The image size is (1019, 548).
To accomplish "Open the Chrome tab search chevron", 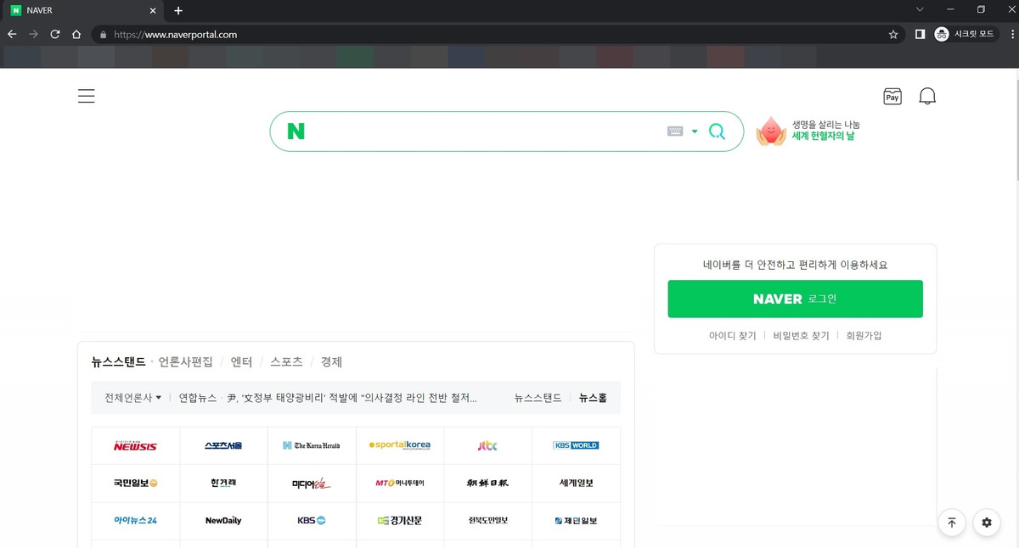I will pos(920,10).
